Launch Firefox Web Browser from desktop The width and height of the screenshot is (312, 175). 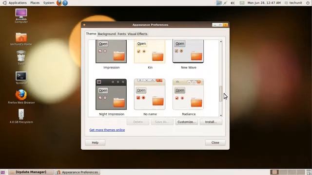point(21,95)
